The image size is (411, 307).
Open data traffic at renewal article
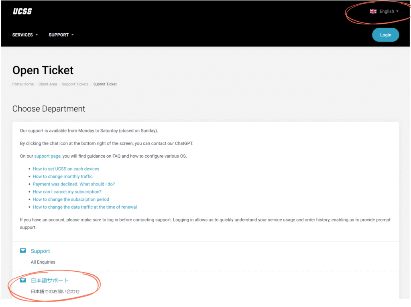tap(85, 207)
